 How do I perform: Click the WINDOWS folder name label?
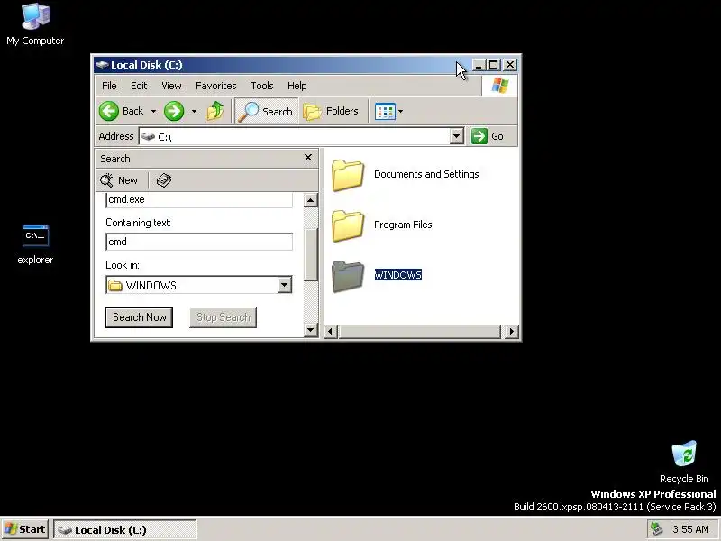397,275
